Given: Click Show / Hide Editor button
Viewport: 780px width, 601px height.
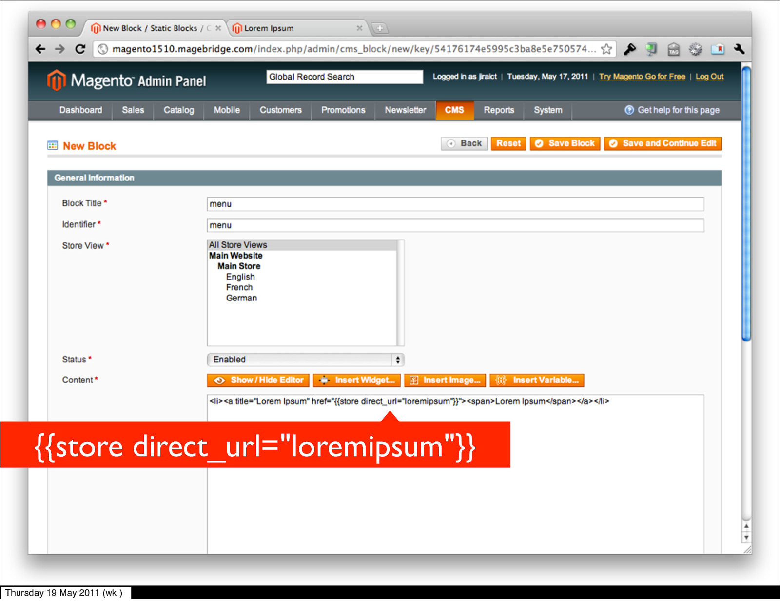Looking at the screenshot, I should (258, 380).
